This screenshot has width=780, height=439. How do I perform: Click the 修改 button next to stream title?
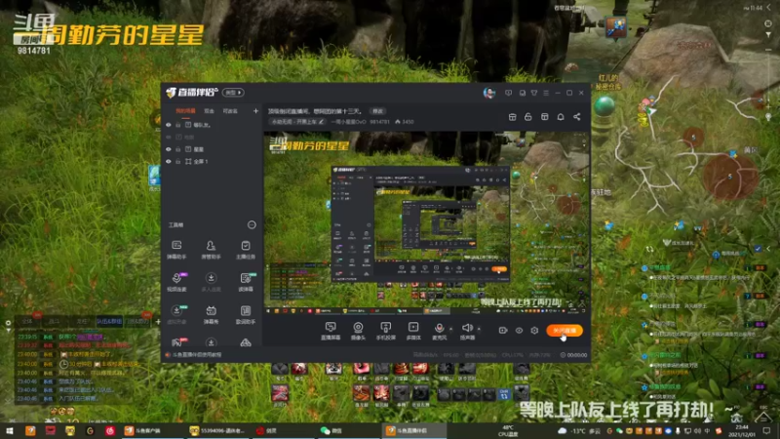pyautogui.click(x=377, y=111)
